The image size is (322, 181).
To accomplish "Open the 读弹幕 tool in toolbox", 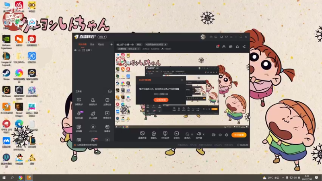I will pyautogui.click(x=78, y=128).
